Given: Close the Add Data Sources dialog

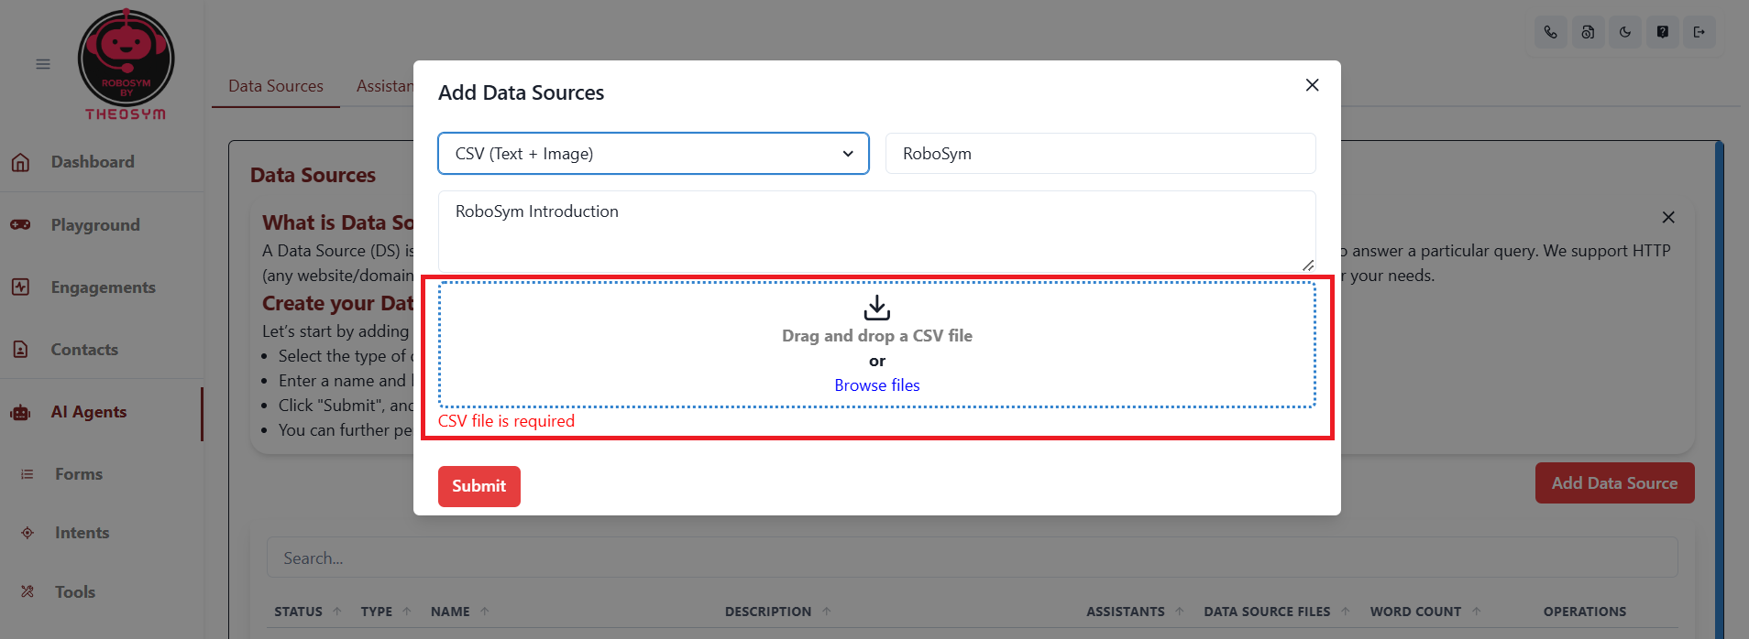Looking at the screenshot, I should point(1312,85).
